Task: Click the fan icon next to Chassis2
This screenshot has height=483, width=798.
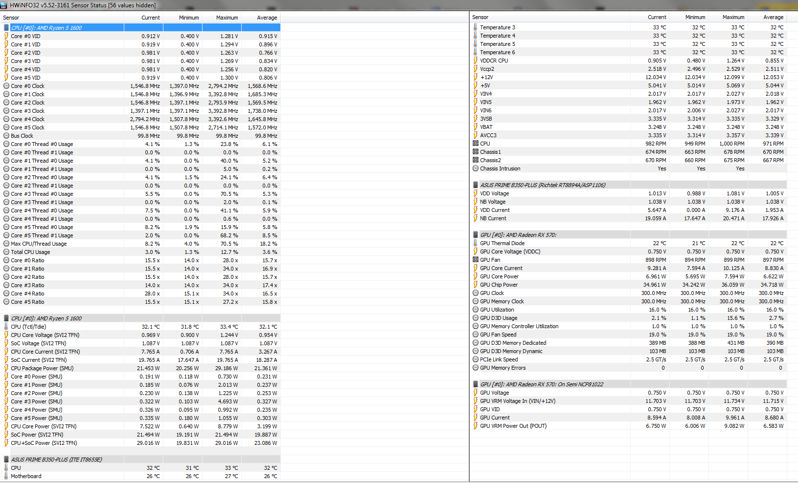Action: (476, 160)
